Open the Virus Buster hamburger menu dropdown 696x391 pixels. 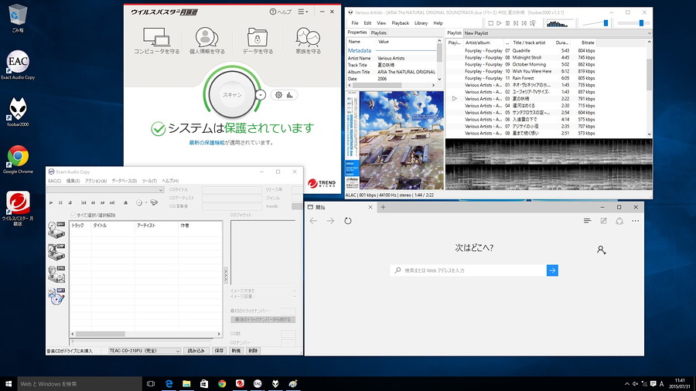(304, 12)
